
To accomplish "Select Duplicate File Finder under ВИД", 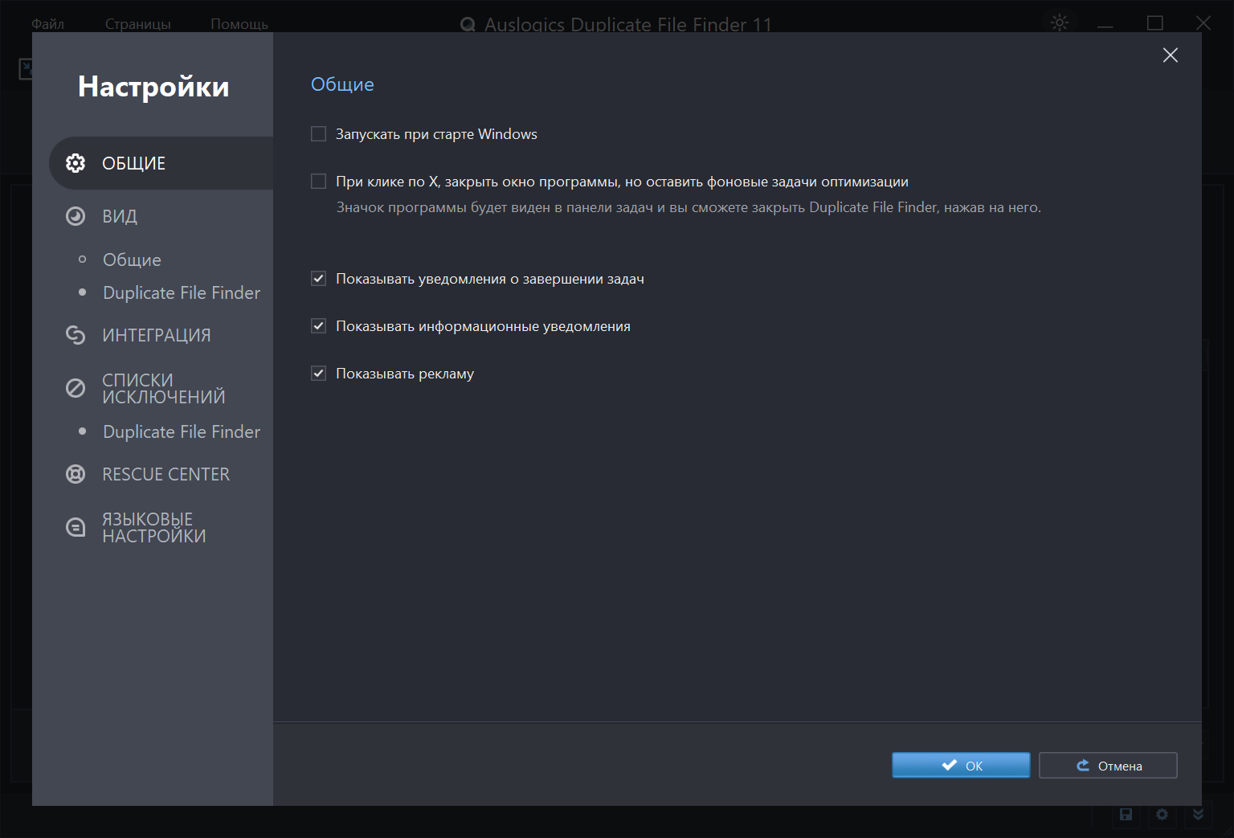I will pos(182,292).
